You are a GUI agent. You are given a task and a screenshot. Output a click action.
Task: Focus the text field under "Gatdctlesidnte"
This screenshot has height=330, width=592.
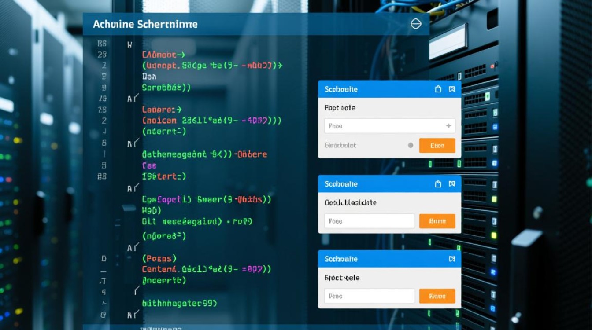click(x=369, y=221)
